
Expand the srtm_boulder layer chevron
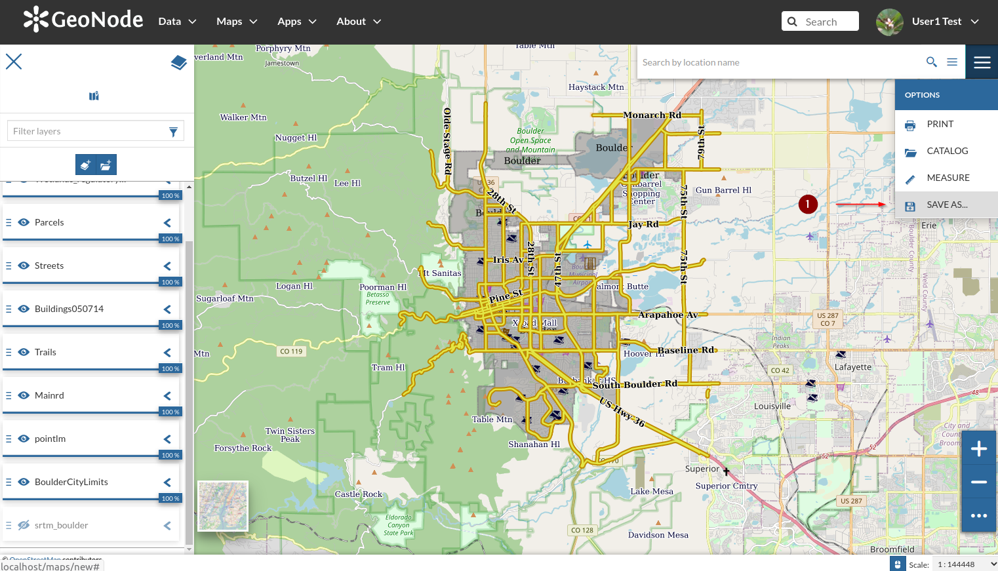coord(167,526)
